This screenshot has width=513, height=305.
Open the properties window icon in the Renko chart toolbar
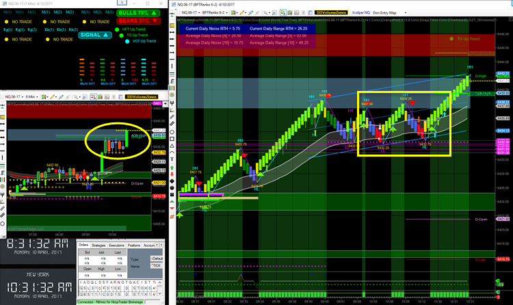(x=310, y=13)
